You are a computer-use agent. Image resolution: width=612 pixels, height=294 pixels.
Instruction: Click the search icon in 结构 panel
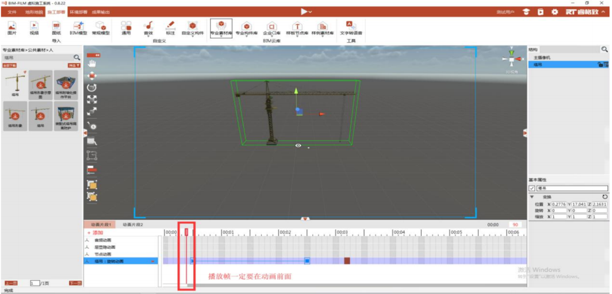(604, 50)
